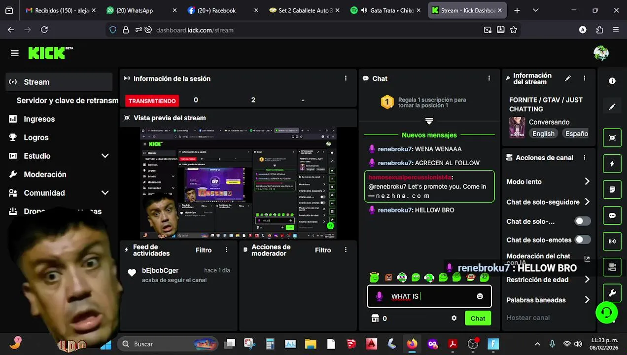Open the emoji picker in chat input
Image resolution: width=627 pixels, height=355 pixels.
480,296
